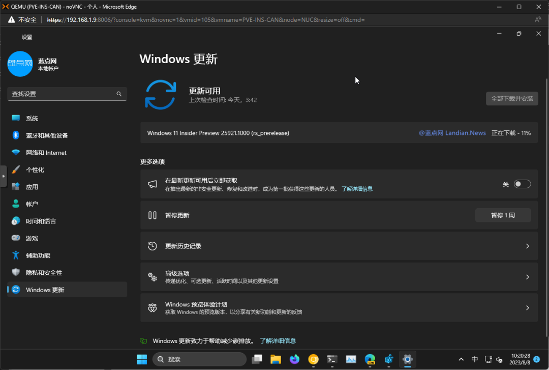
Task: Click the megaphone icon for latest updates
Action: (x=152, y=184)
